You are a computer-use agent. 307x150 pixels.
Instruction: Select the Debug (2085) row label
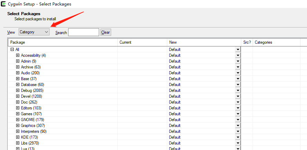[32, 90]
